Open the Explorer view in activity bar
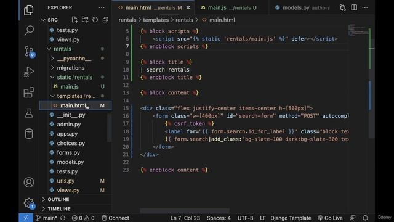The width and height of the screenshot is (394, 222). coord(29,10)
